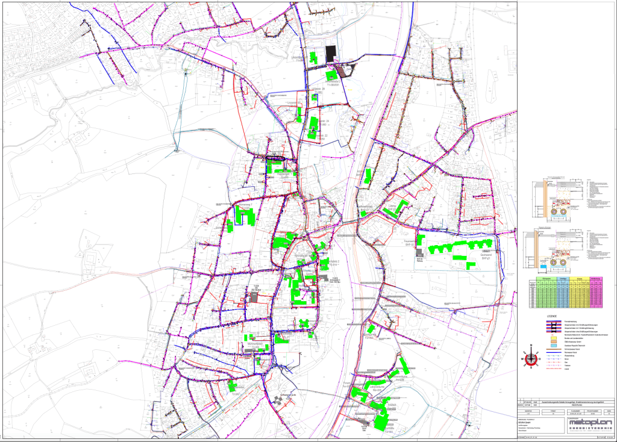
Task: Click the blue header of the pipe table
Action: (x=563, y=278)
